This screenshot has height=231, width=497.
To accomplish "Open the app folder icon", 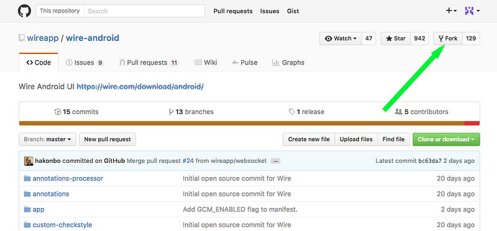I will pyautogui.click(x=27, y=209).
